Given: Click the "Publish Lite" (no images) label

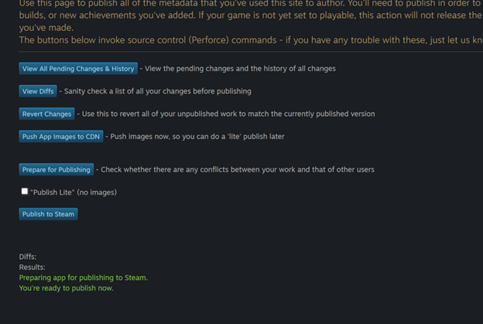Looking at the screenshot, I should pyautogui.click(x=74, y=192).
